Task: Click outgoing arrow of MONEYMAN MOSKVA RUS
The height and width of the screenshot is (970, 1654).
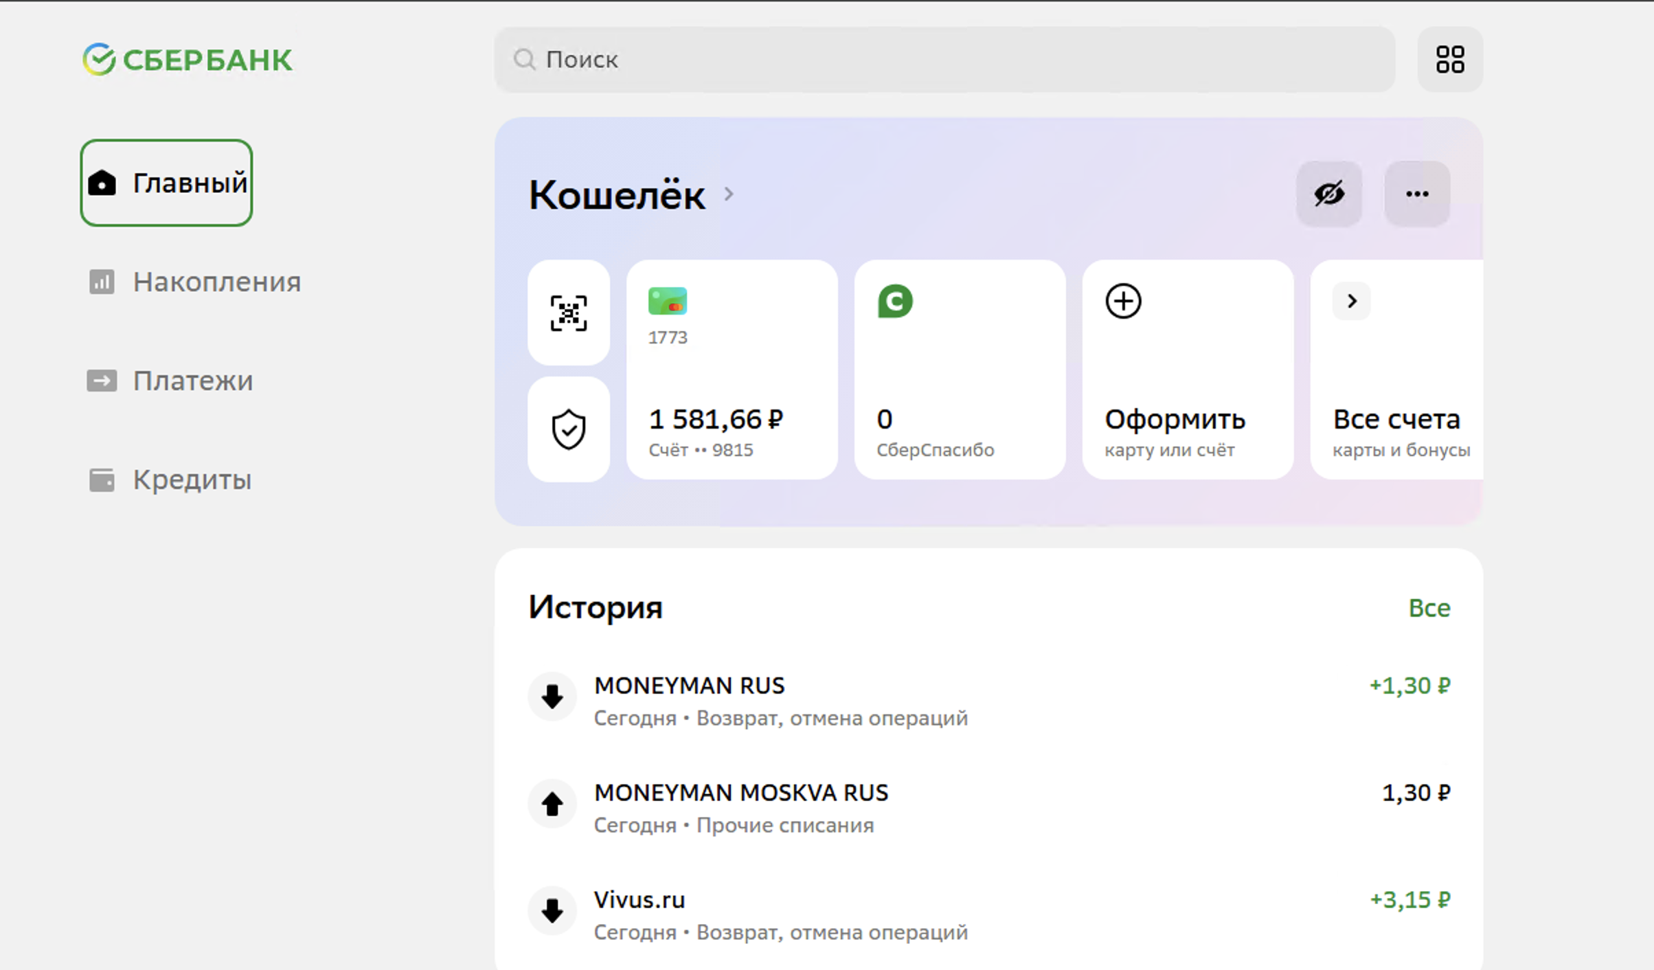Action: coord(552,804)
